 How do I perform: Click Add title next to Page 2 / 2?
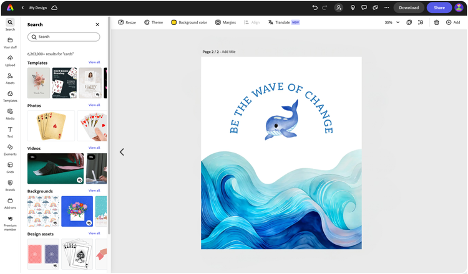coord(228,52)
